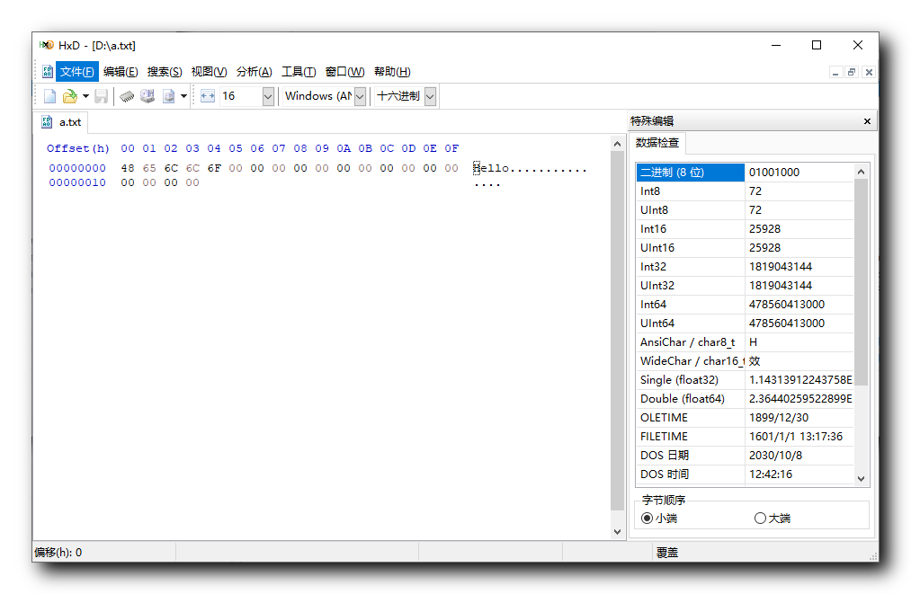Select the UInt8 row label
Viewport: 911px width, 594px height.
click(654, 210)
